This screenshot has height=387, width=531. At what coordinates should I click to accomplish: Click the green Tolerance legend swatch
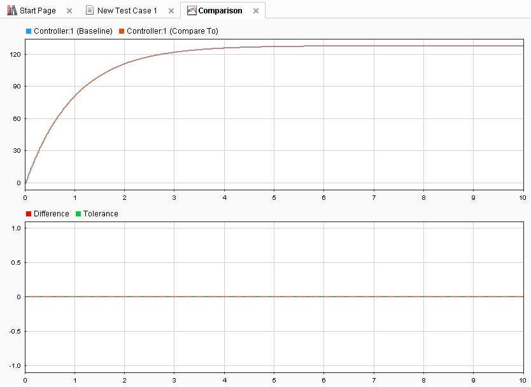point(78,214)
